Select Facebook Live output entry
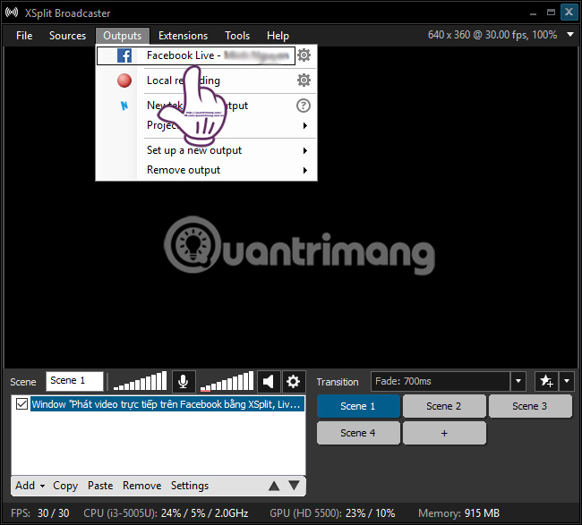 pyautogui.click(x=206, y=55)
